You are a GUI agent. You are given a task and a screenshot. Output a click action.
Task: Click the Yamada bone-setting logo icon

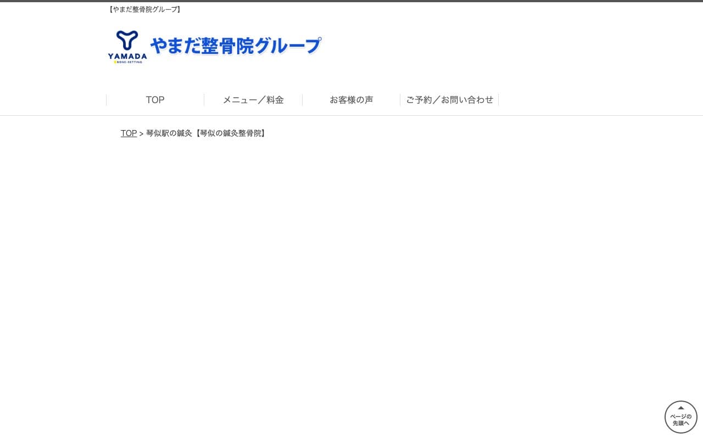tap(127, 47)
